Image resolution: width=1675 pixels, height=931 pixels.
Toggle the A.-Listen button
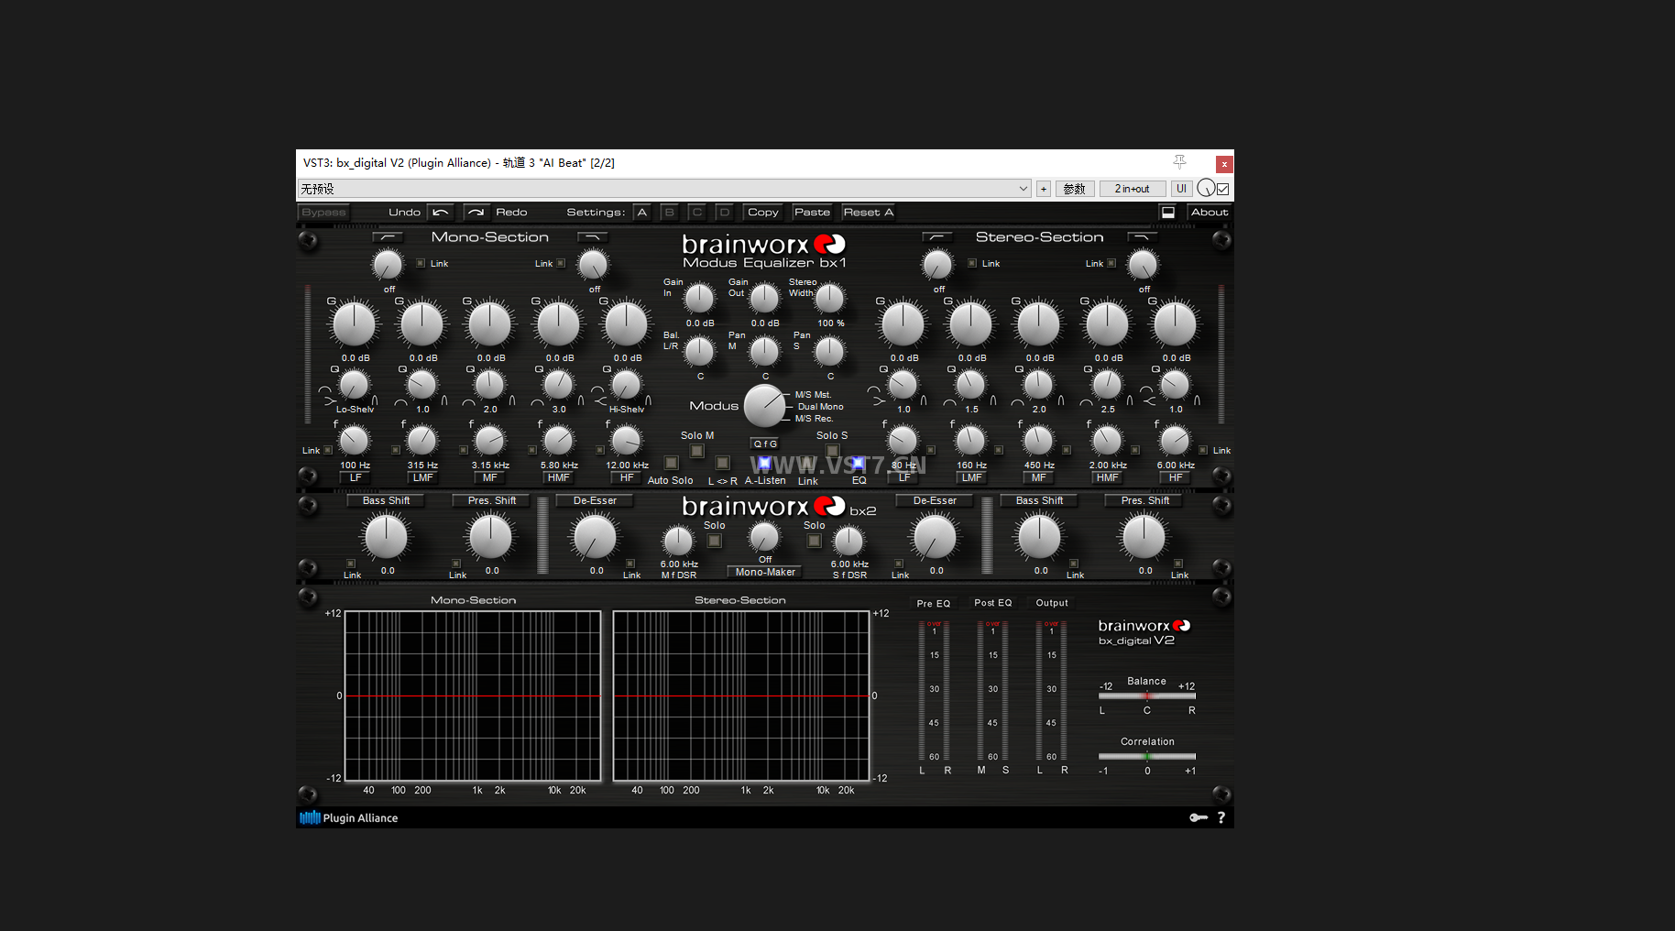[764, 463]
